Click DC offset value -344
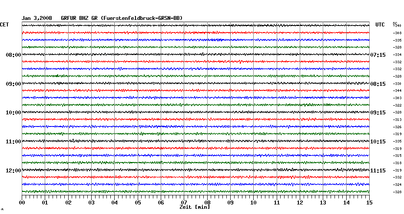404x214 pixels. (397, 91)
